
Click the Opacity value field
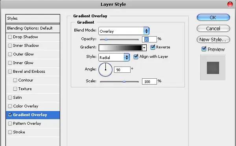[149, 39]
